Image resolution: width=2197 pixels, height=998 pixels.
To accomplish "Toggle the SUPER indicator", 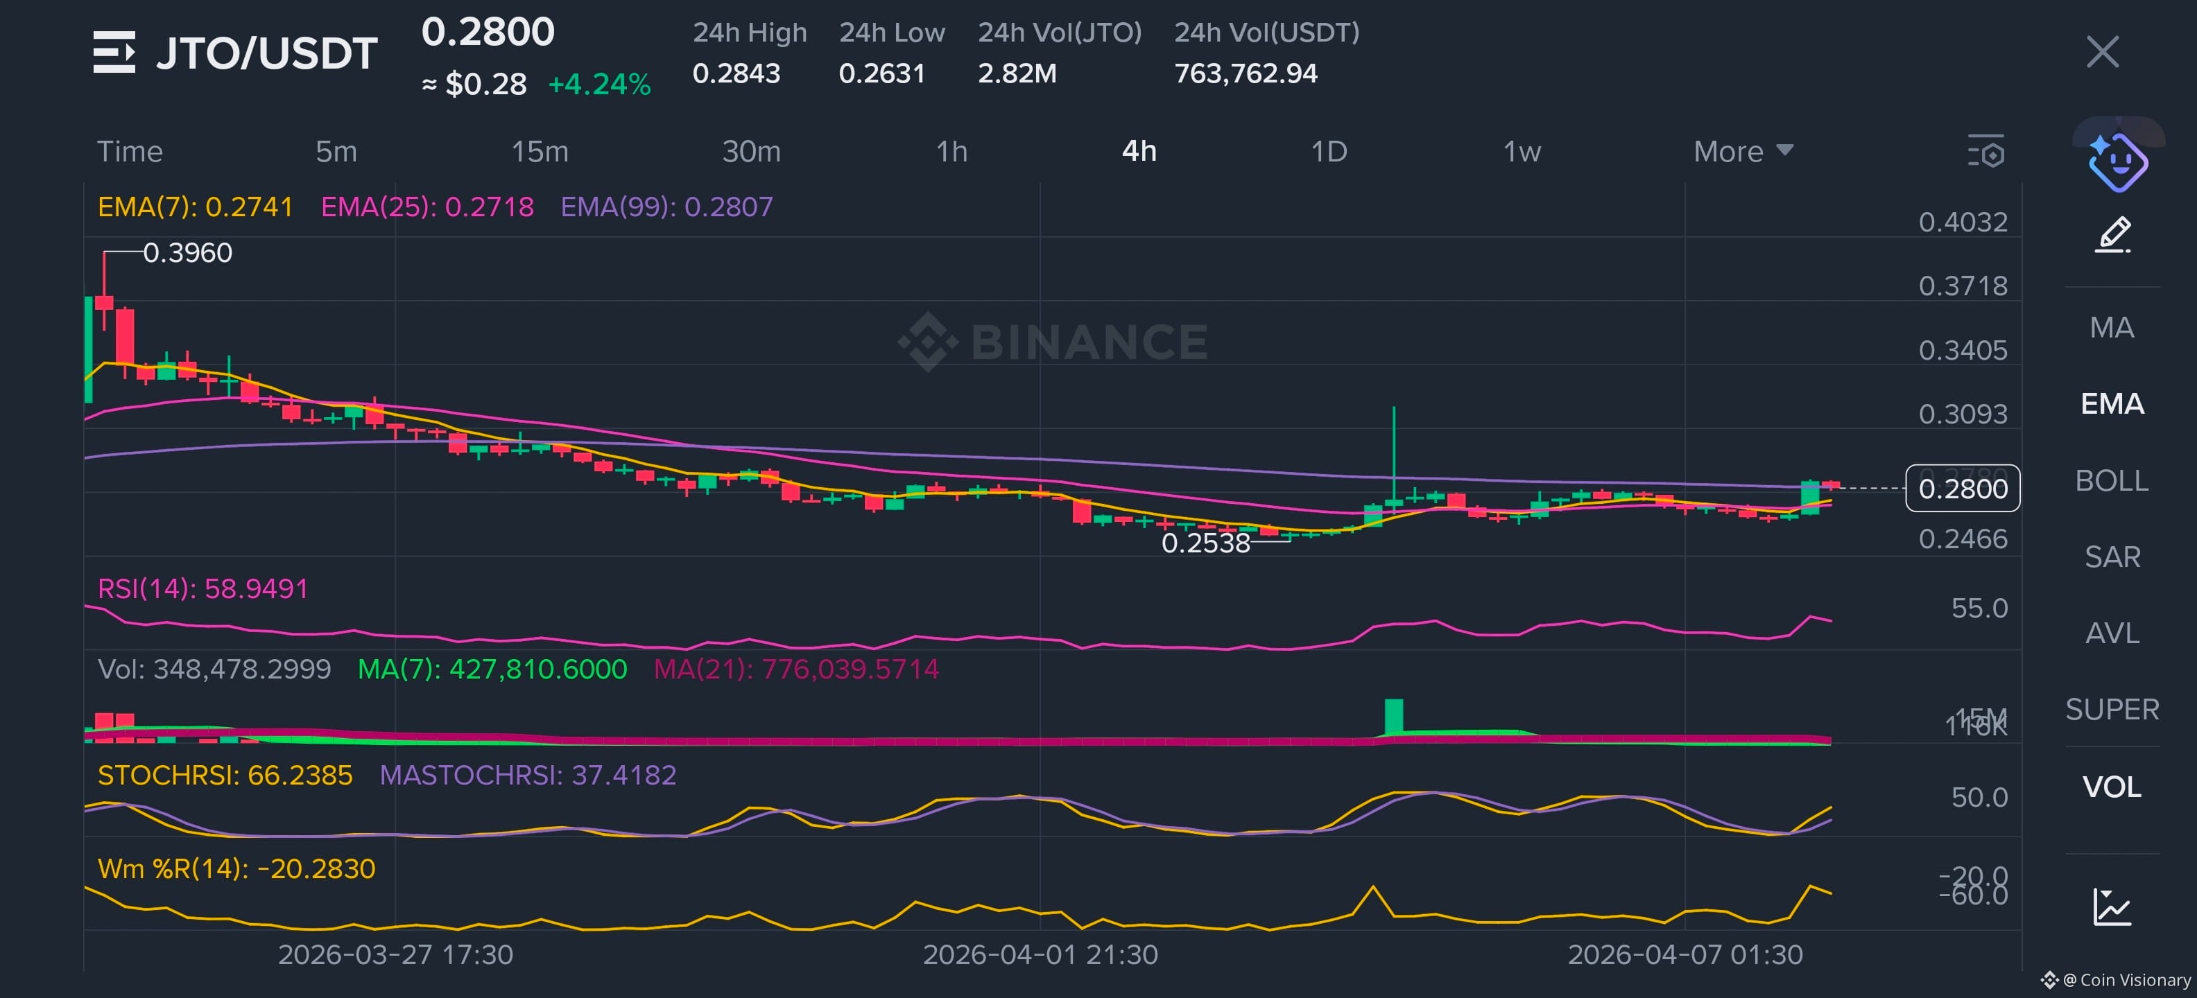I will (x=2112, y=709).
